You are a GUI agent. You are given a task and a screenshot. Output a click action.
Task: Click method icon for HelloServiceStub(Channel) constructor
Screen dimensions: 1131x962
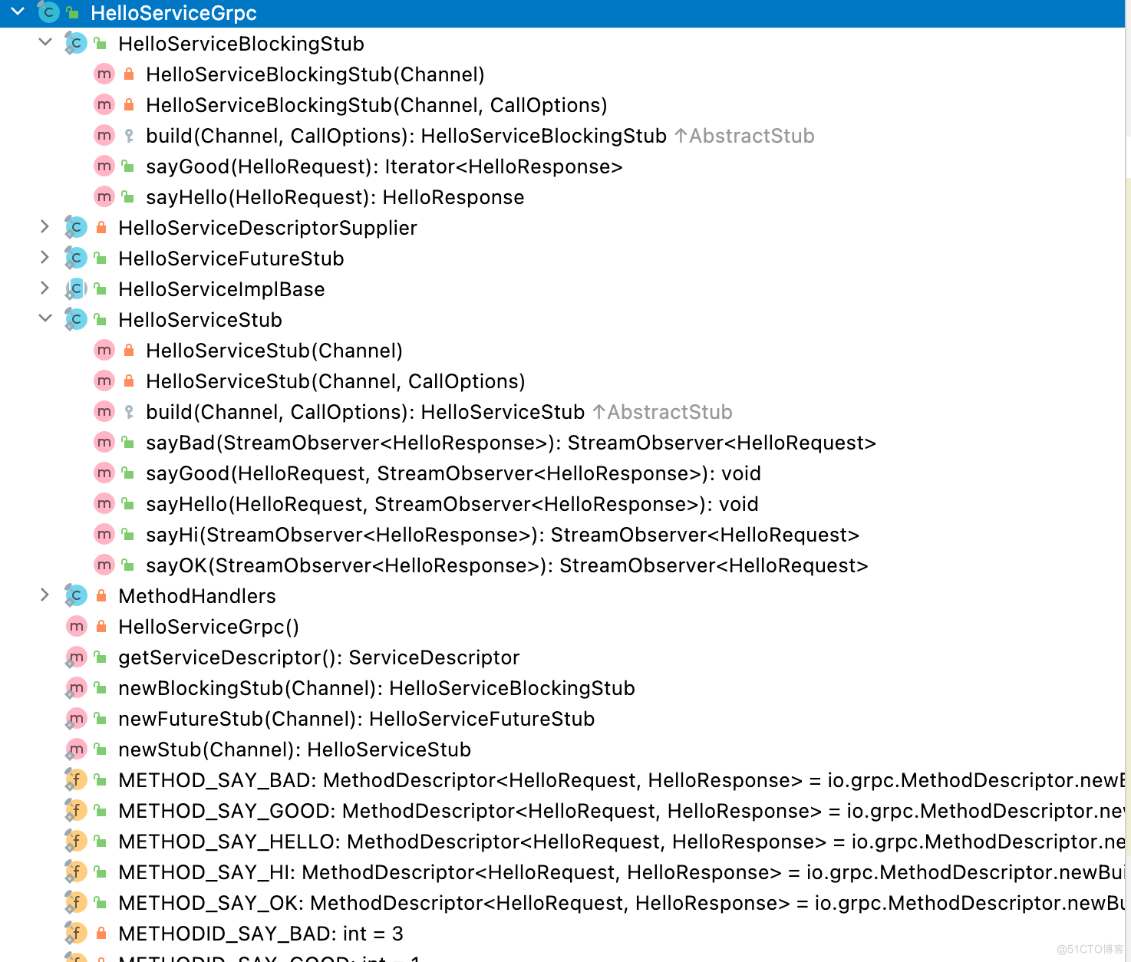tap(104, 350)
